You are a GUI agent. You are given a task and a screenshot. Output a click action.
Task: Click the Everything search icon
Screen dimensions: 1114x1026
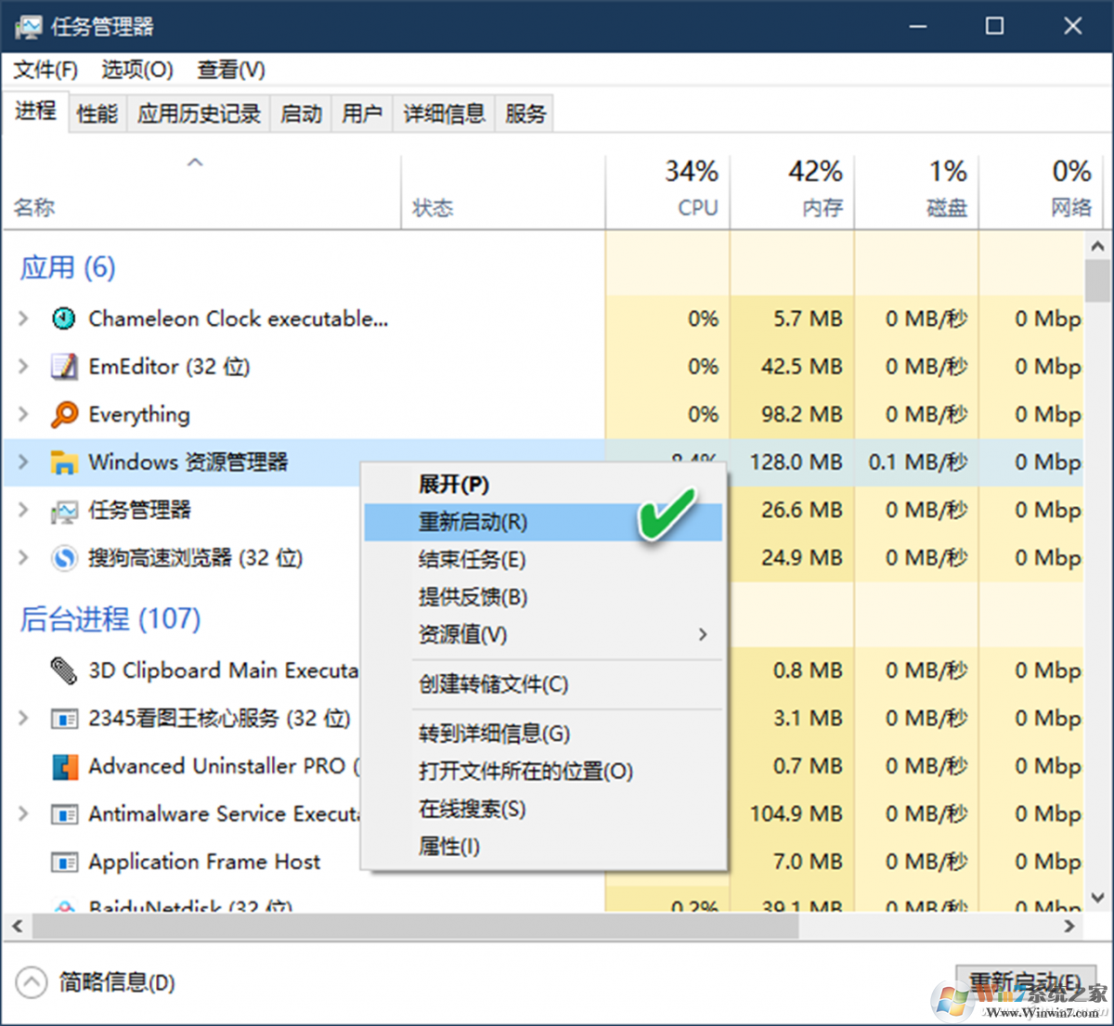coord(63,415)
